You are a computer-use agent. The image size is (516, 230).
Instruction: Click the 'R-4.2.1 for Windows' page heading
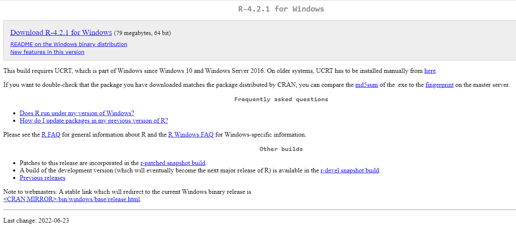pyautogui.click(x=281, y=9)
